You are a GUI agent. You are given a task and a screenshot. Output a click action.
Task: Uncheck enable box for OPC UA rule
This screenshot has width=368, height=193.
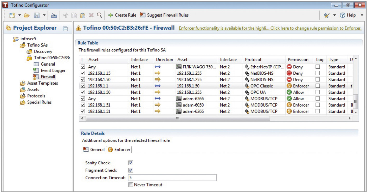click(83, 92)
